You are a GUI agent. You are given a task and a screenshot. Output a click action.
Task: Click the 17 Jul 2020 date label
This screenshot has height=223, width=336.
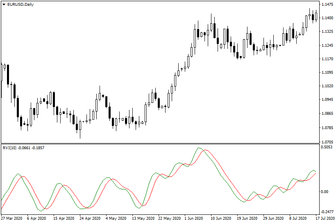pos(325,218)
